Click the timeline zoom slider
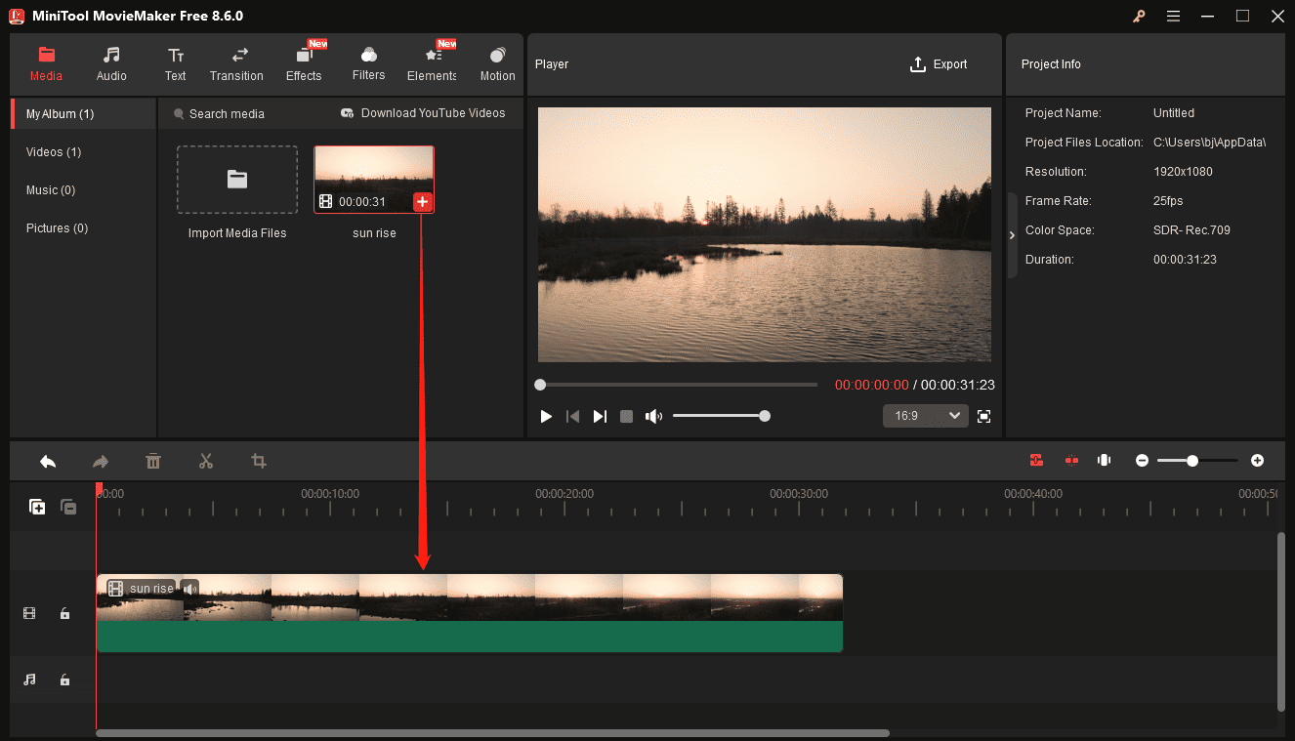Viewport: 1295px width, 741px height. tap(1197, 460)
